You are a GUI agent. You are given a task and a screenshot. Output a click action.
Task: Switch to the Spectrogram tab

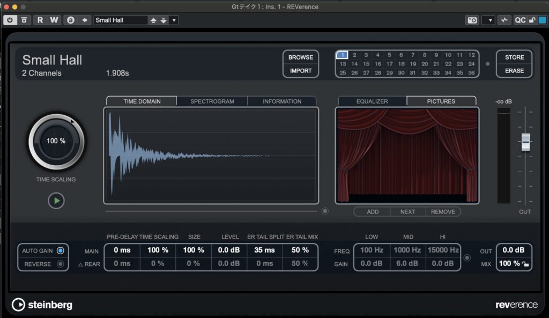pyautogui.click(x=212, y=101)
